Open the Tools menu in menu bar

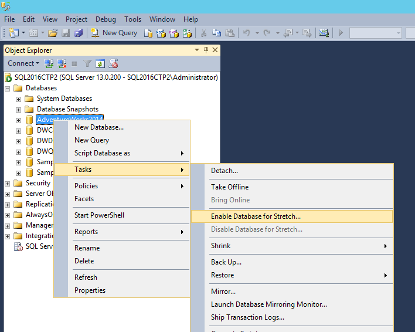click(x=132, y=19)
